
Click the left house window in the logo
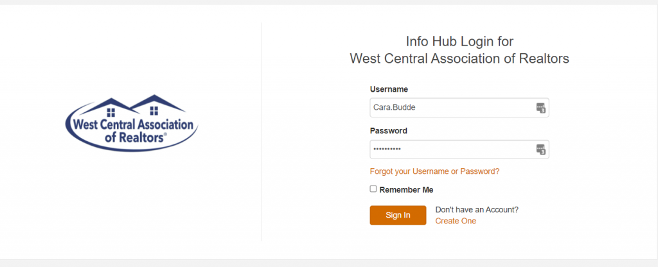[x=111, y=112]
